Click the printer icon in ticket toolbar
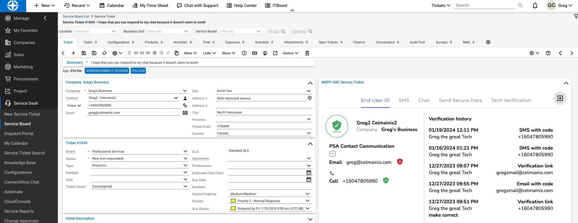This screenshot has width=578, height=223. point(115,53)
